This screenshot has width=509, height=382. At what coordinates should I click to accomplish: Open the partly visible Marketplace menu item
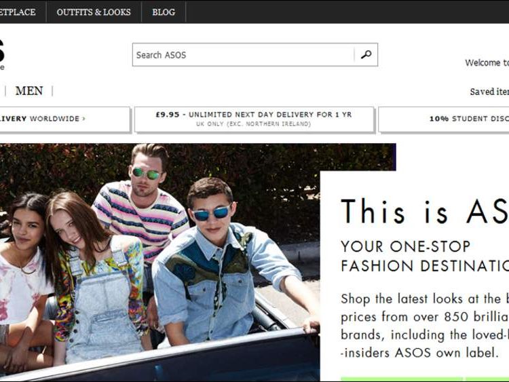tap(18, 12)
